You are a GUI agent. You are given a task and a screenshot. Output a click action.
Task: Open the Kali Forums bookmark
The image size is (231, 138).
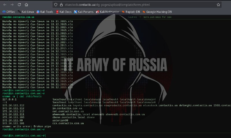pyautogui.click(x=84, y=12)
